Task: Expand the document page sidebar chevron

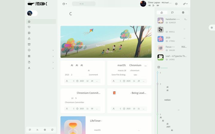Action: pos(53,62)
